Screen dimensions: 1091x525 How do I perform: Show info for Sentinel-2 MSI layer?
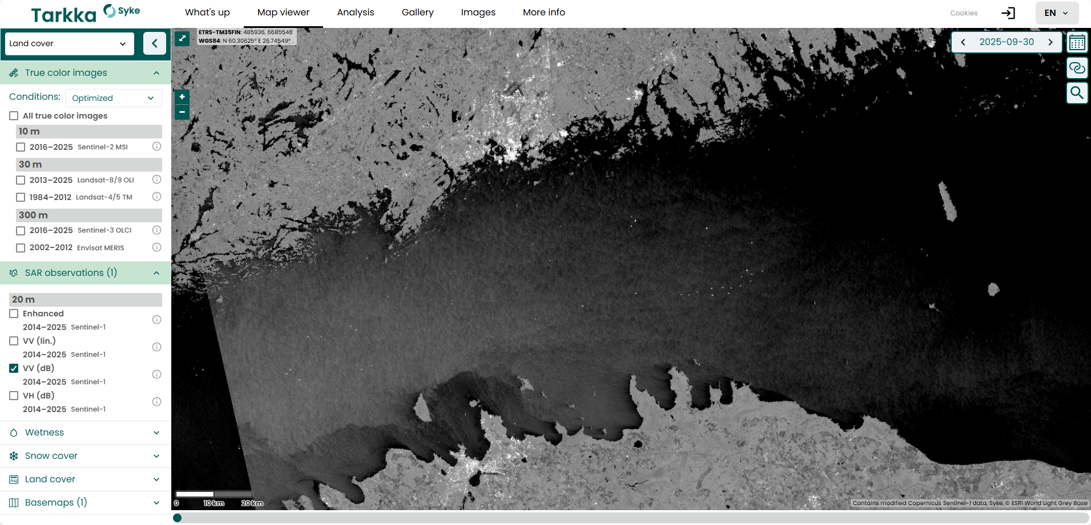tap(156, 146)
